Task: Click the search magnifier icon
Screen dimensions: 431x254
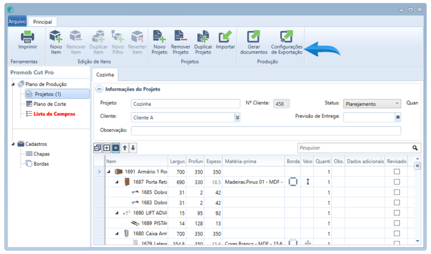Action: point(415,148)
